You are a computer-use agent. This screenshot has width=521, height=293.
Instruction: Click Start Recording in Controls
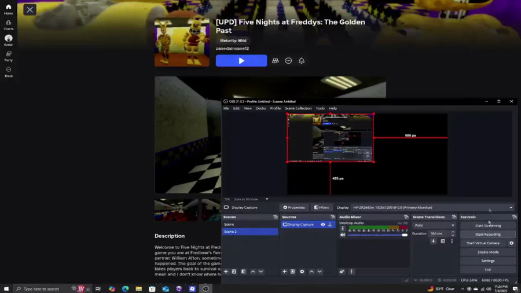[488, 235]
